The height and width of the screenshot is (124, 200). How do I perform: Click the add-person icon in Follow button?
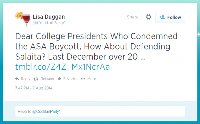pyautogui.click(x=162, y=17)
